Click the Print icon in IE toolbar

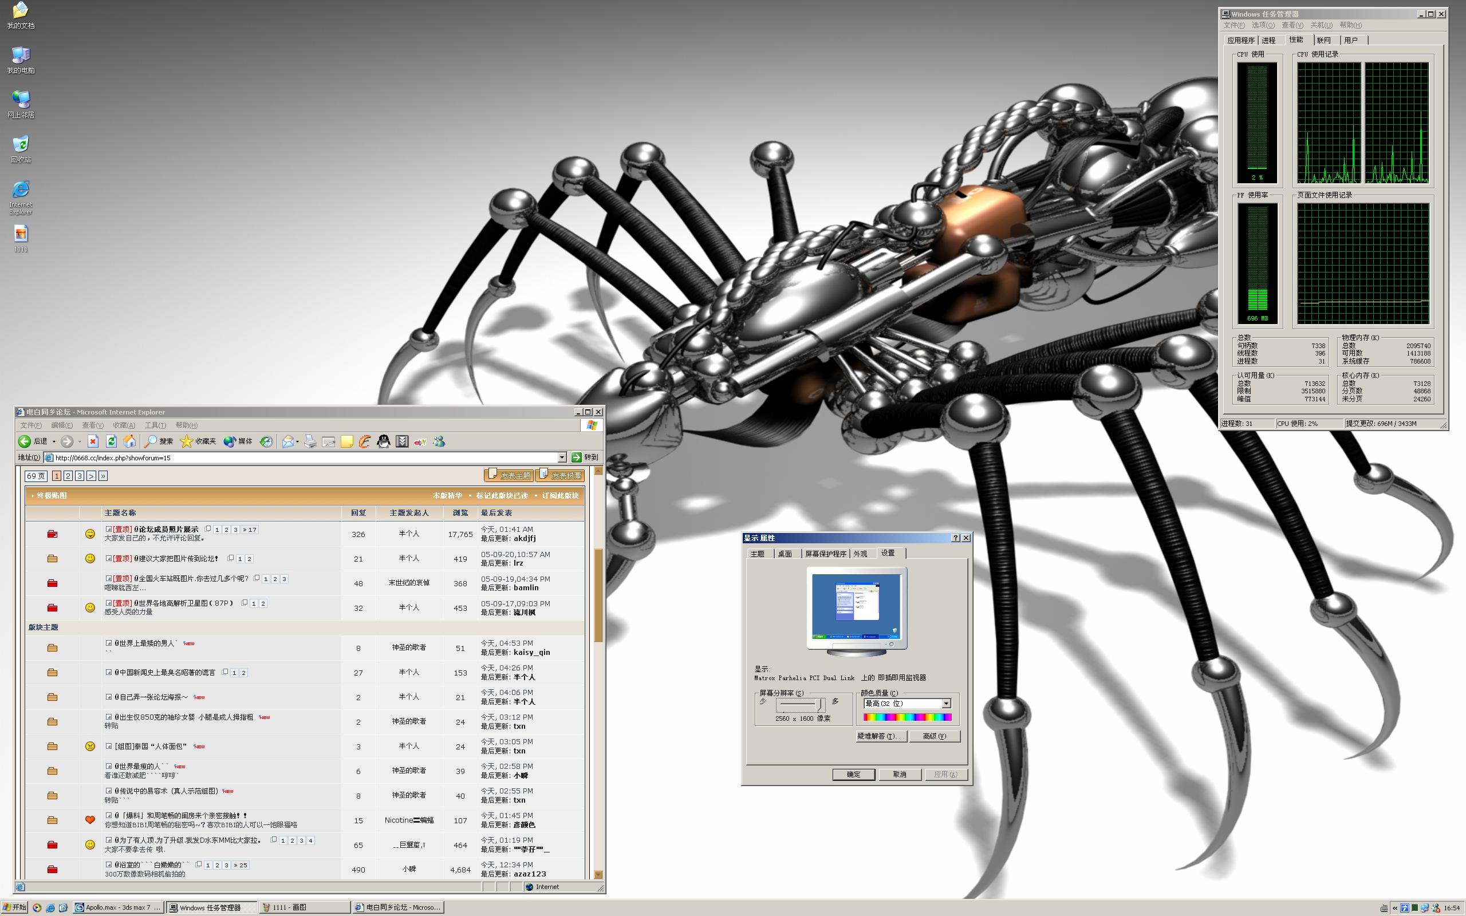point(310,441)
